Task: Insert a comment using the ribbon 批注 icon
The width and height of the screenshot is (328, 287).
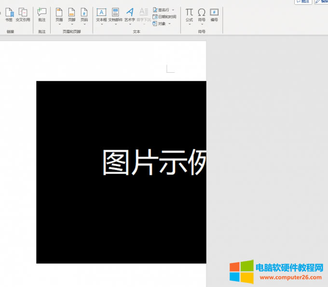Action: [42, 13]
